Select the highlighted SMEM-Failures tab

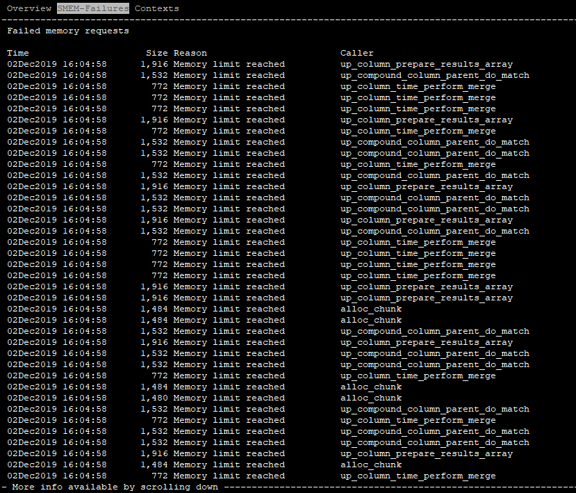tap(93, 8)
